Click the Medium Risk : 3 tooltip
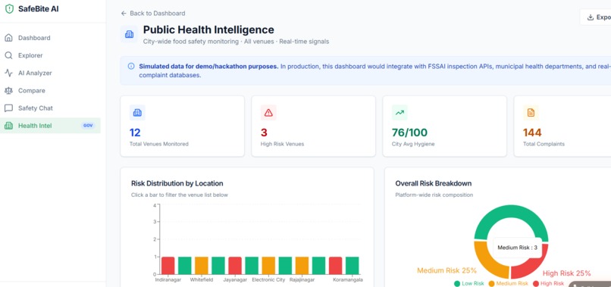 point(517,248)
